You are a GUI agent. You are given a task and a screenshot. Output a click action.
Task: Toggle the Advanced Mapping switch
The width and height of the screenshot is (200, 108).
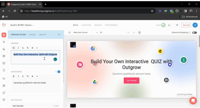195,33
